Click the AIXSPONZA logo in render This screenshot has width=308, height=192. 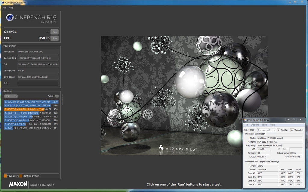tap(177, 149)
